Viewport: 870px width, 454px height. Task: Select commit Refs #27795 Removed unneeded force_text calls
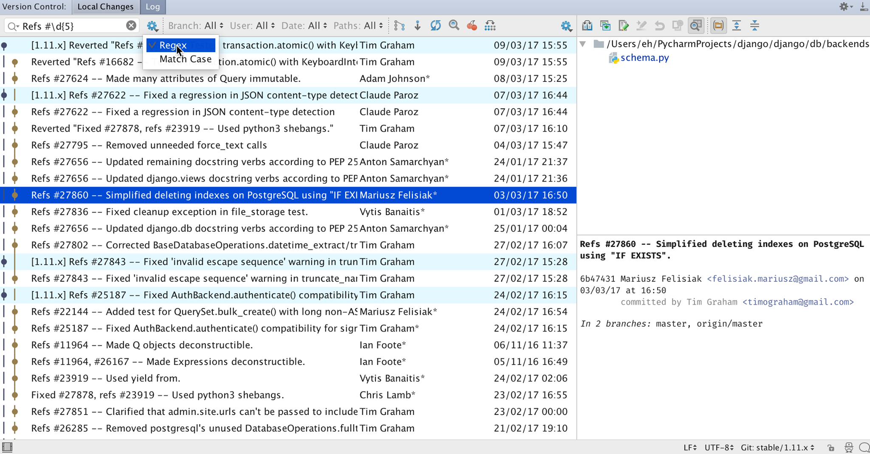coord(288,145)
